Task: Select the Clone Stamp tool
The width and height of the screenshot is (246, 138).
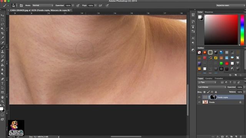Action: [2, 52]
